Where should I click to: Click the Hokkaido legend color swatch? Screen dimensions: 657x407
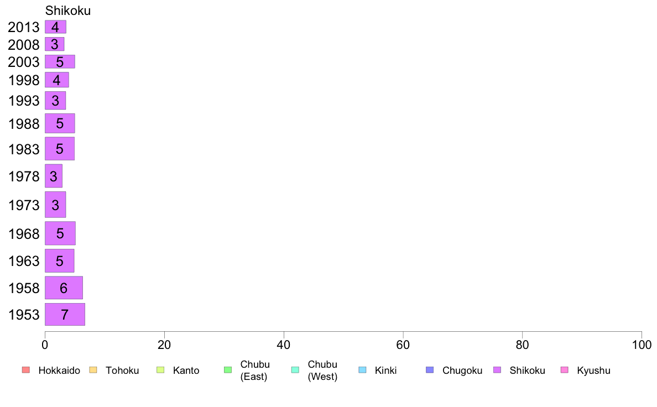pos(26,370)
